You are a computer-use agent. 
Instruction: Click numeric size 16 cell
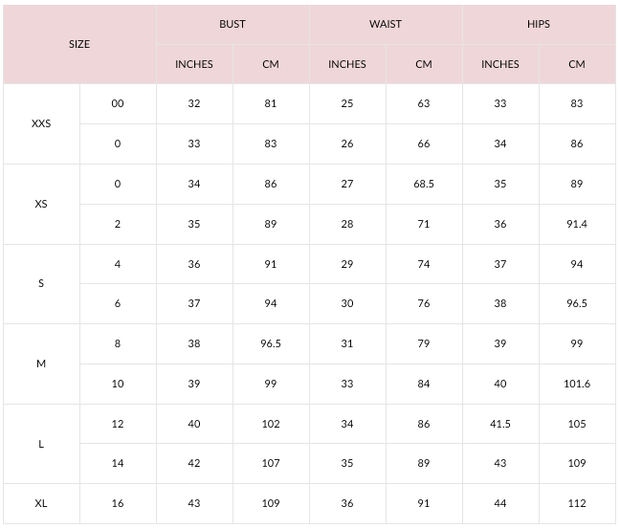click(x=118, y=503)
